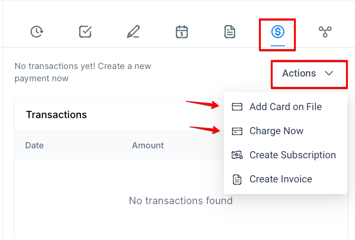Open the associations node graph tab
355x240 pixels.
point(325,32)
